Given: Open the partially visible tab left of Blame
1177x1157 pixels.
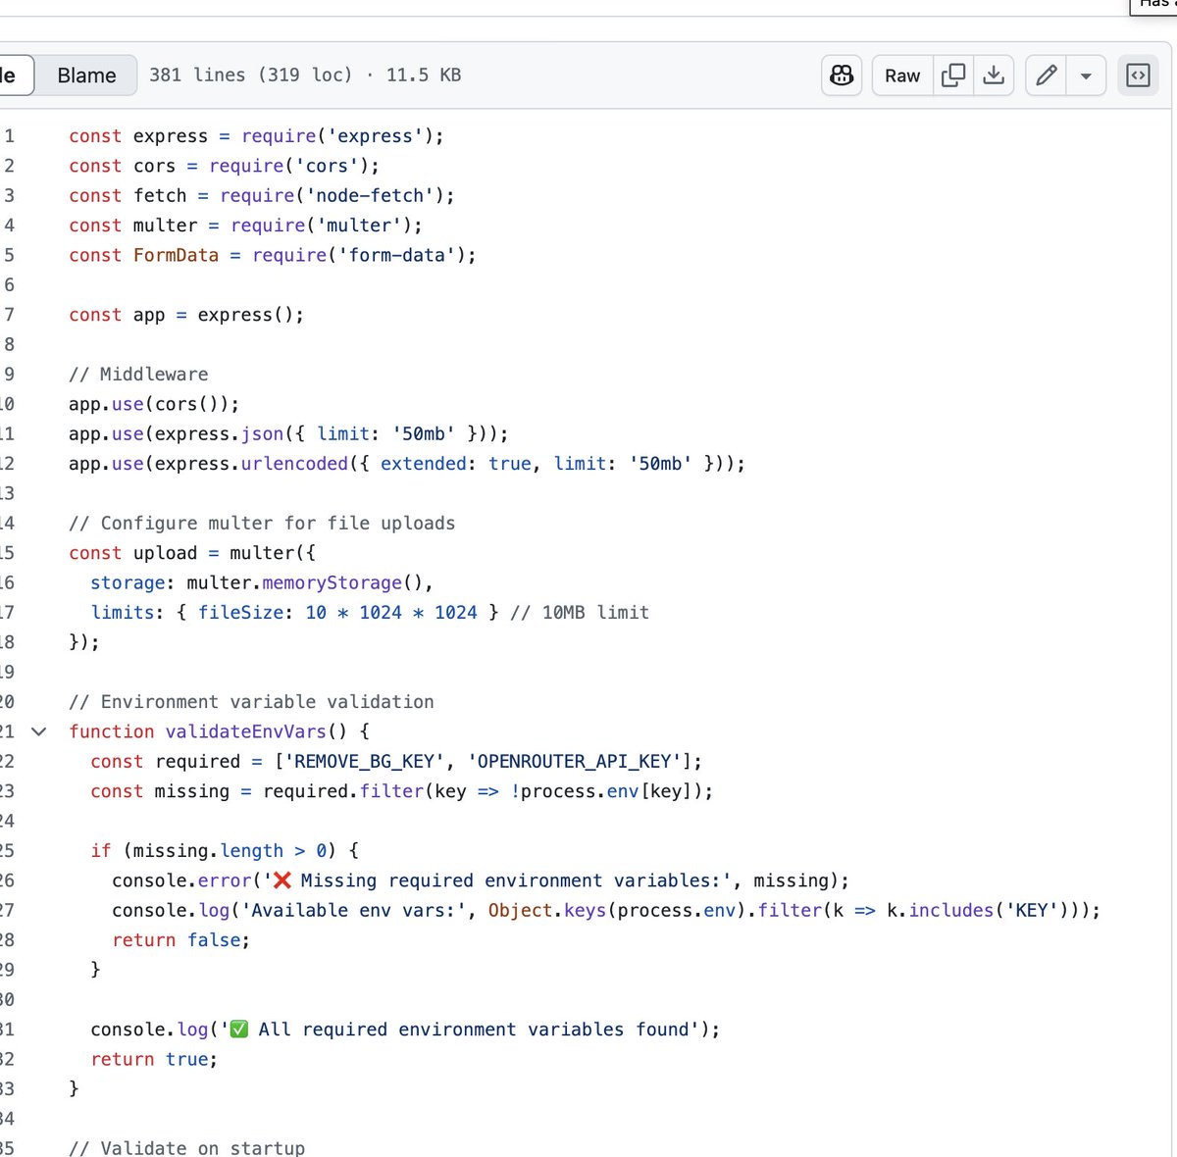Looking at the screenshot, I should click(x=10, y=75).
